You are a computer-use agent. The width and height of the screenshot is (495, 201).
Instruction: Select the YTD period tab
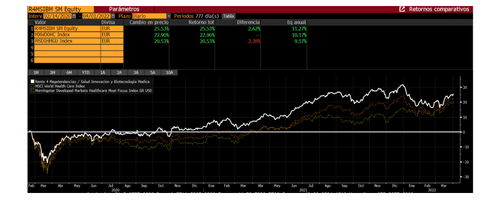pyautogui.click(x=86, y=73)
